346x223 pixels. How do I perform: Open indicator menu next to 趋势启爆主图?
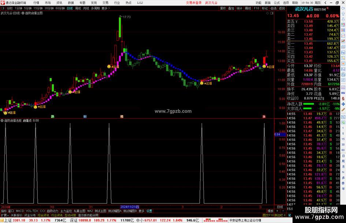click(23, 13)
